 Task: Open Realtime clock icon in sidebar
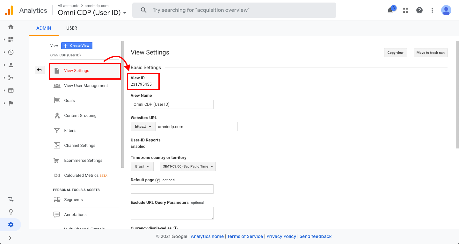pos(11,52)
